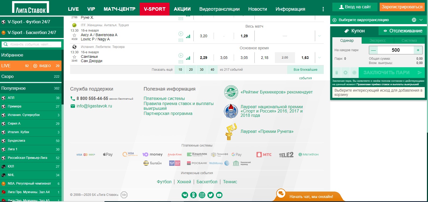Expand more markets for Сантаньи match
The image size is (428, 202).
319,58
